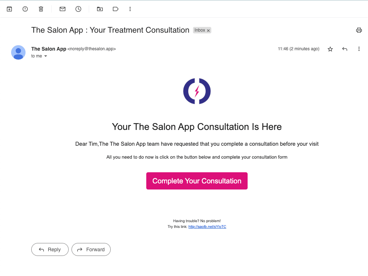Open message More options three-dot menu
Screen dimensions: 368x276
coord(359,49)
